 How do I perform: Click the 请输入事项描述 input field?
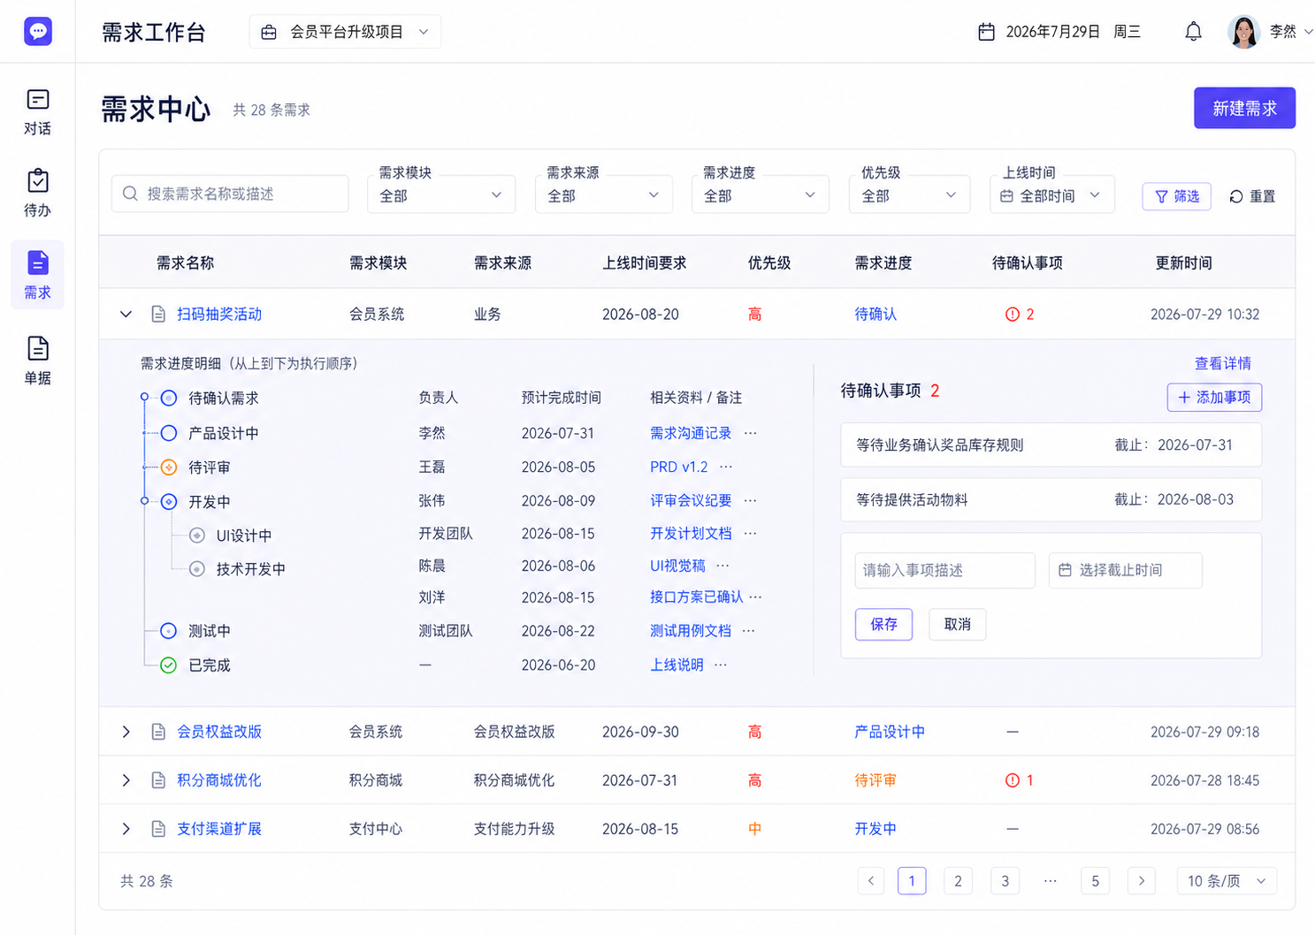pos(944,570)
